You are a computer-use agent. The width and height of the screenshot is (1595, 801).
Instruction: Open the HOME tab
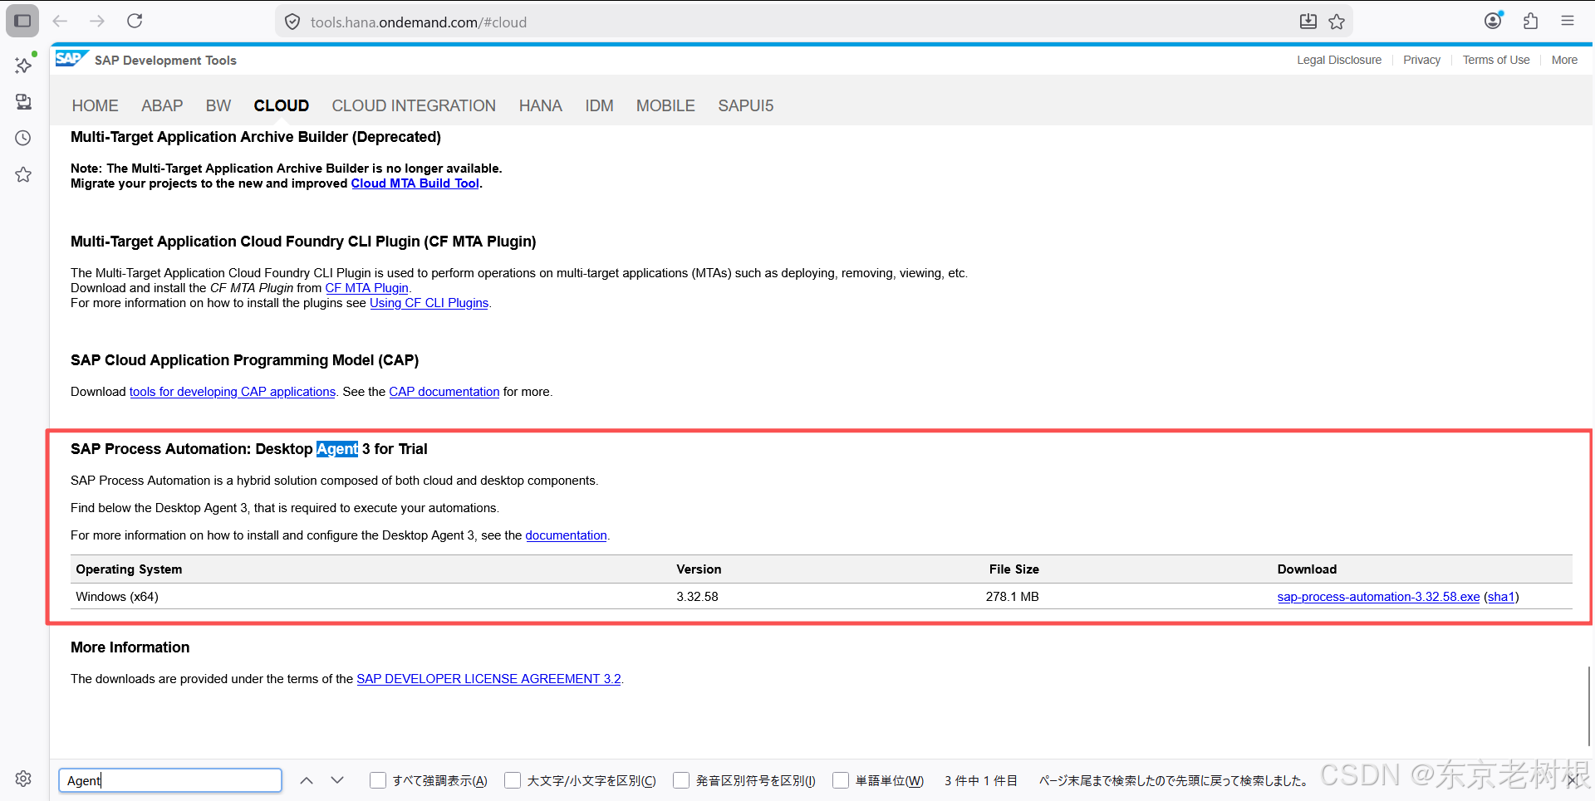click(x=96, y=105)
